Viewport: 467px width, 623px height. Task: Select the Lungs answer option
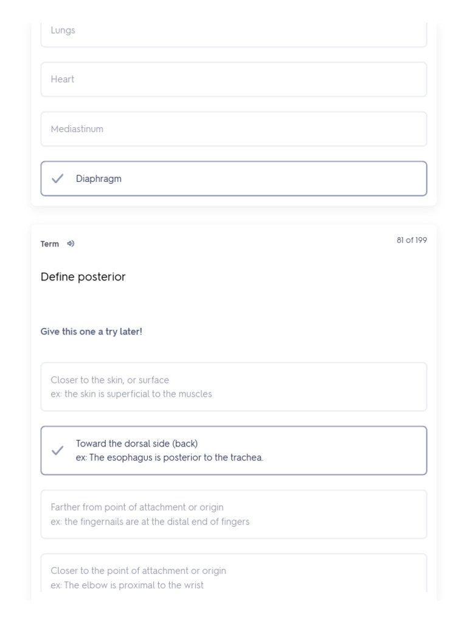coord(233,32)
